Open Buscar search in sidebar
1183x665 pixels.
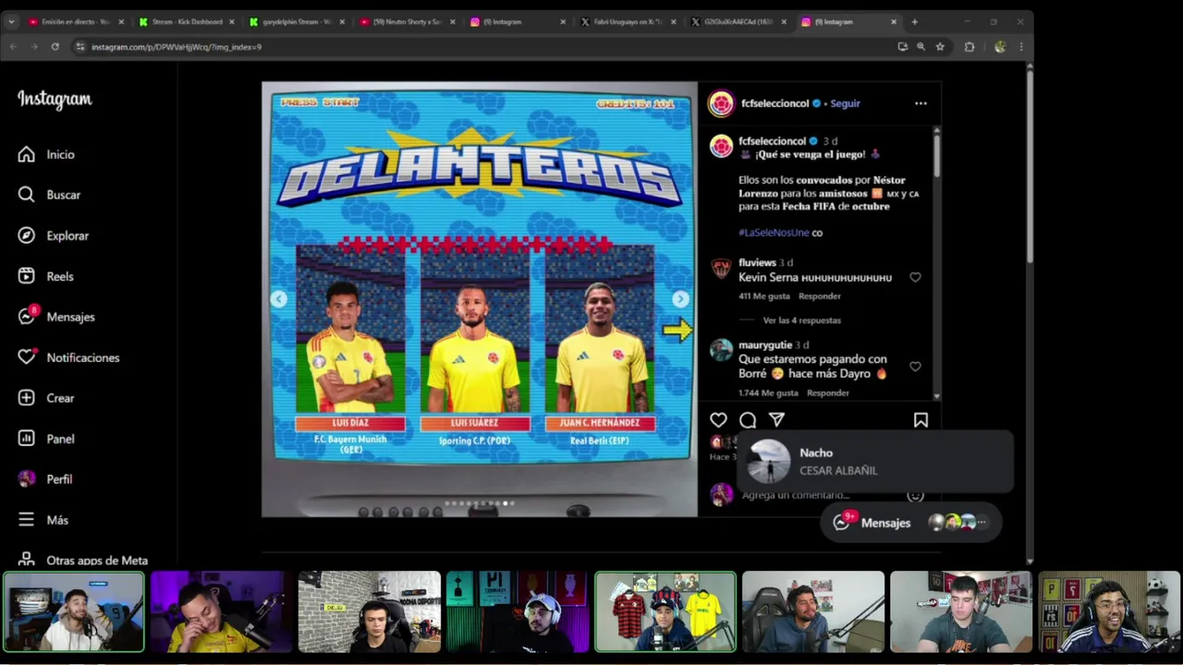click(50, 195)
